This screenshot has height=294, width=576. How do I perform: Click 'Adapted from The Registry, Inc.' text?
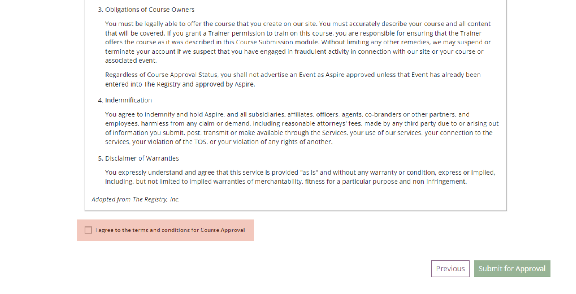135,199
